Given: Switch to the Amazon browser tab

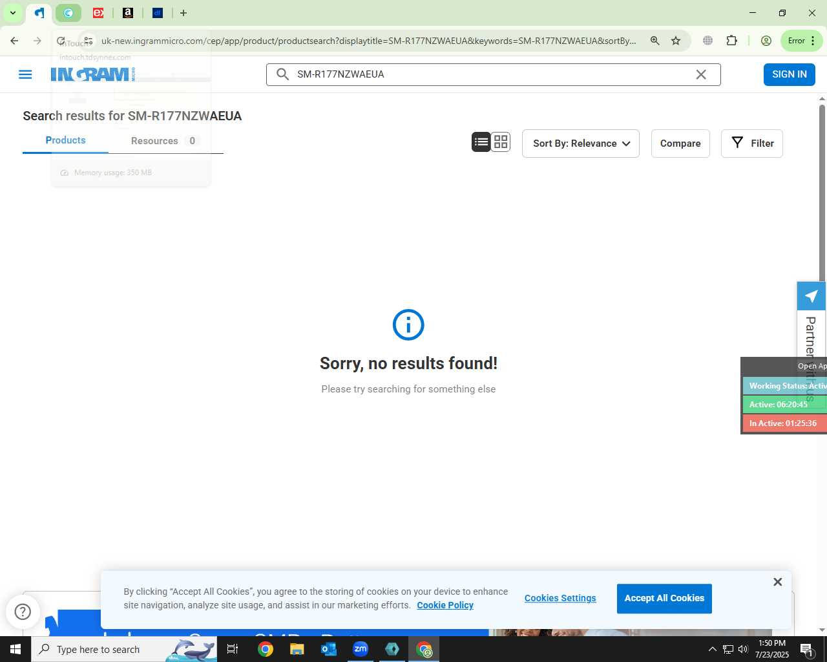Looking at the screenshot, I should click(128, 13).
